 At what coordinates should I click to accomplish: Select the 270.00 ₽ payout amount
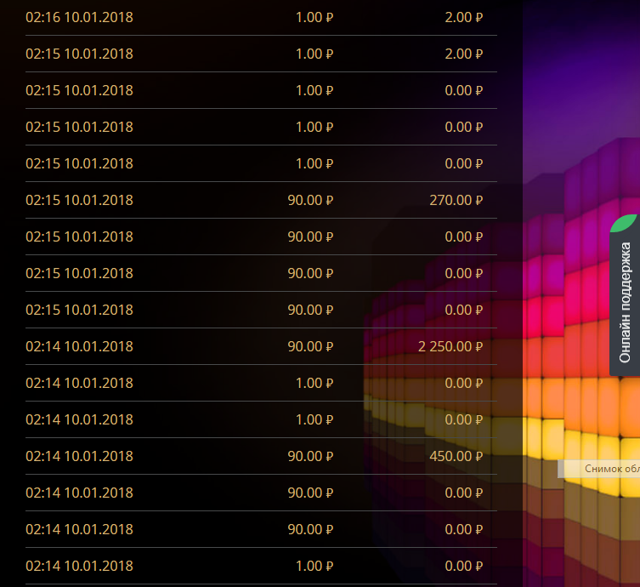coord(456,200)
